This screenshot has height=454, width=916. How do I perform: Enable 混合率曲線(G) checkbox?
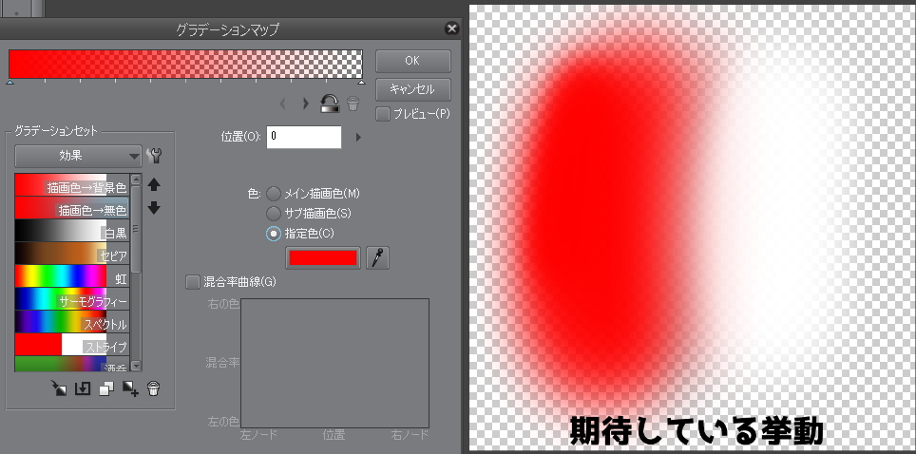193,282
